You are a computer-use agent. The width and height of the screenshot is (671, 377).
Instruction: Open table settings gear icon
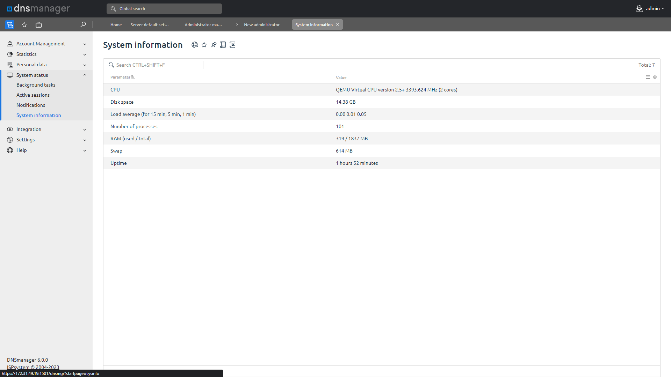tap(655, 77)
